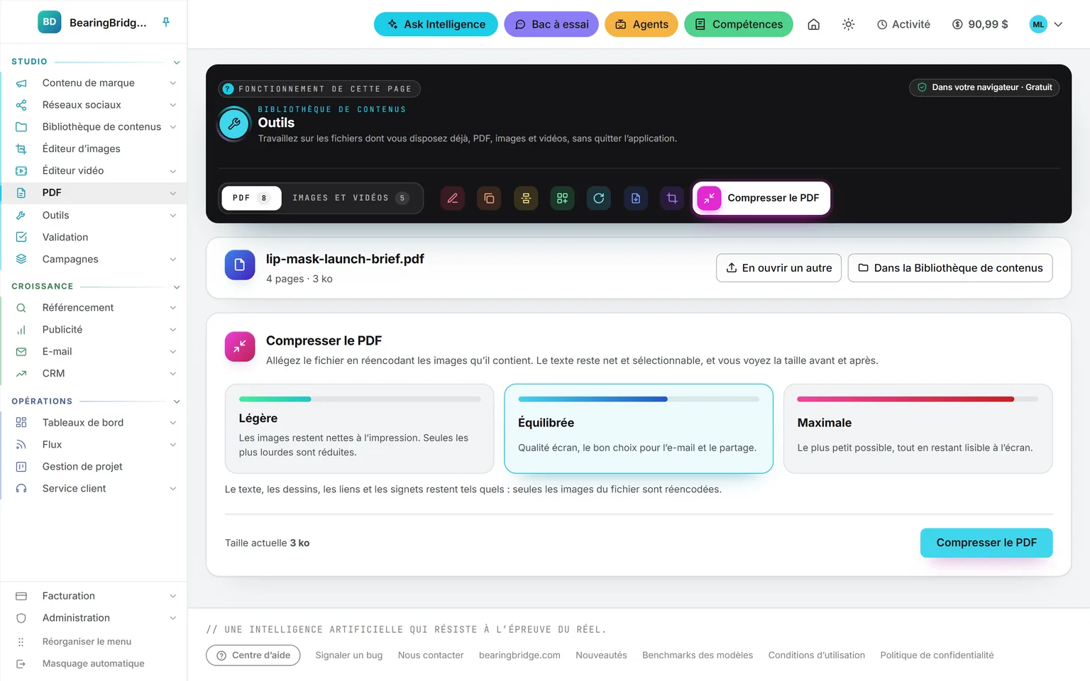Viewport: 1090px width, 681px height.
Task: Click the Maximale red strength bar
Action: (x=905, y=399)
